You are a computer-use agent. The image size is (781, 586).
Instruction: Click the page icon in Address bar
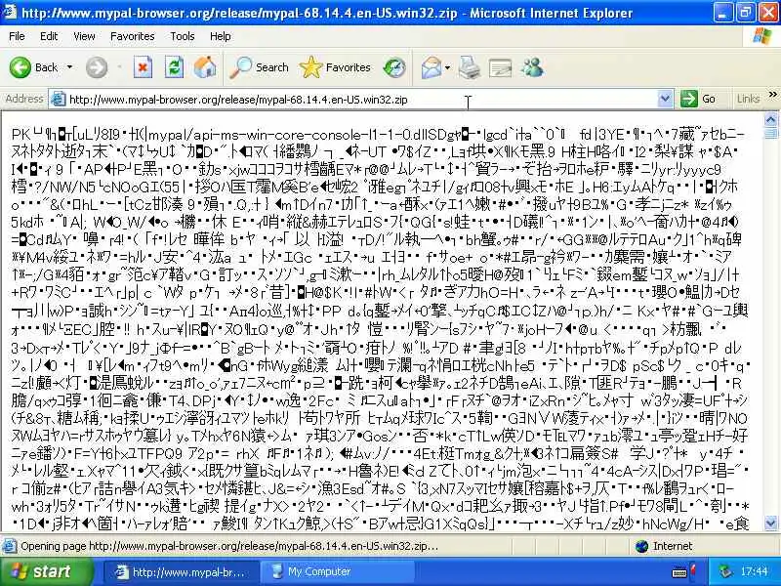pyautogui.click(x=59, y=100)
